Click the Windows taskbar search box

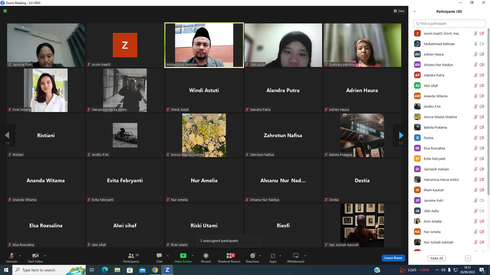click(49, 270)
